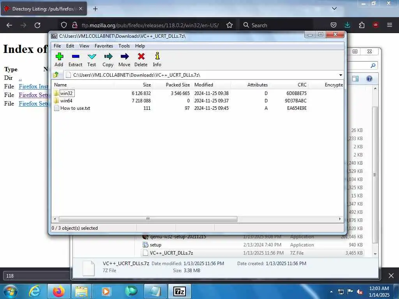Image resolution: width=399 pixels, height=299 pixels.
Task: Click the 7-Zip horizontal scrollbar thumb
Action: click(148, 219)
